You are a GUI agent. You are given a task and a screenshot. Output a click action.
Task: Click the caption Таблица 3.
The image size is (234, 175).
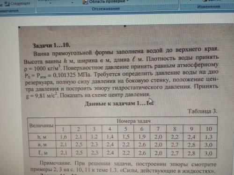click(x=202, y=111)
